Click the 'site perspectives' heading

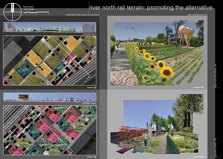[197, 14]
